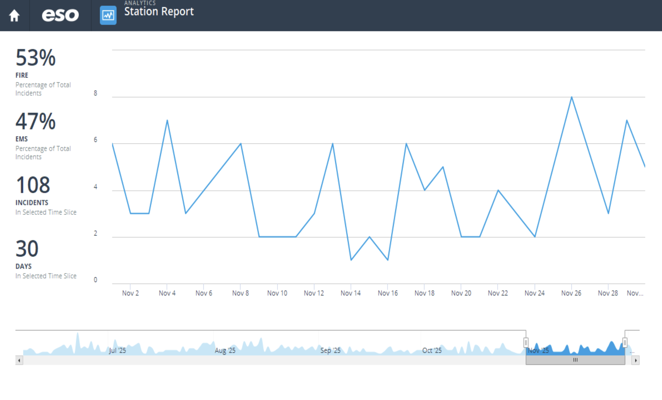Open the Analytics chart icon

(x=108, y=15)
